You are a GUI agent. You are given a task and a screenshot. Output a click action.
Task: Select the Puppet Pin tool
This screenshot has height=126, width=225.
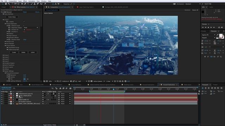click(x=45, y=4)
